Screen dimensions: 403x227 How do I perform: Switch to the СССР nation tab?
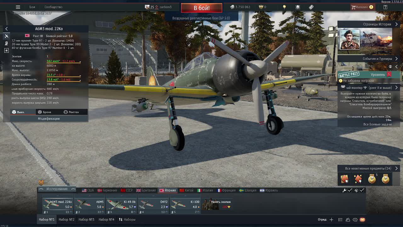click(x=126, y=190)
